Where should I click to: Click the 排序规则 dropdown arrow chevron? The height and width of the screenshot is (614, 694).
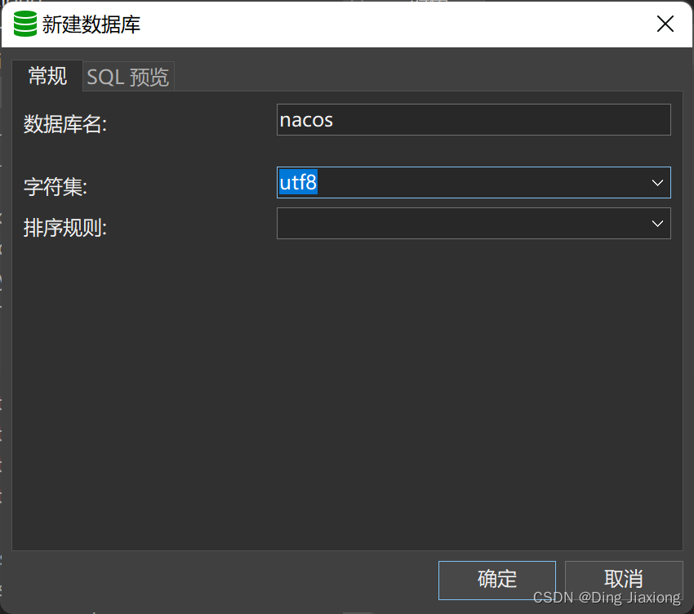(657, 223)
